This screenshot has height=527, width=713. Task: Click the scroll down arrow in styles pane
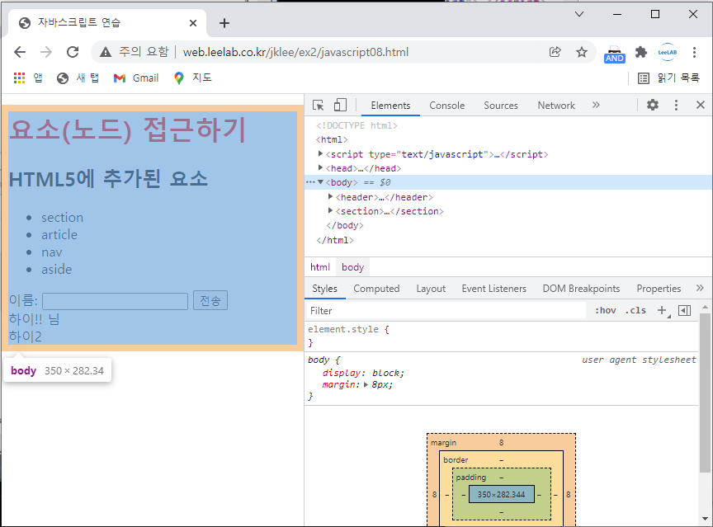pyautogui.click(x=705, y=519)
